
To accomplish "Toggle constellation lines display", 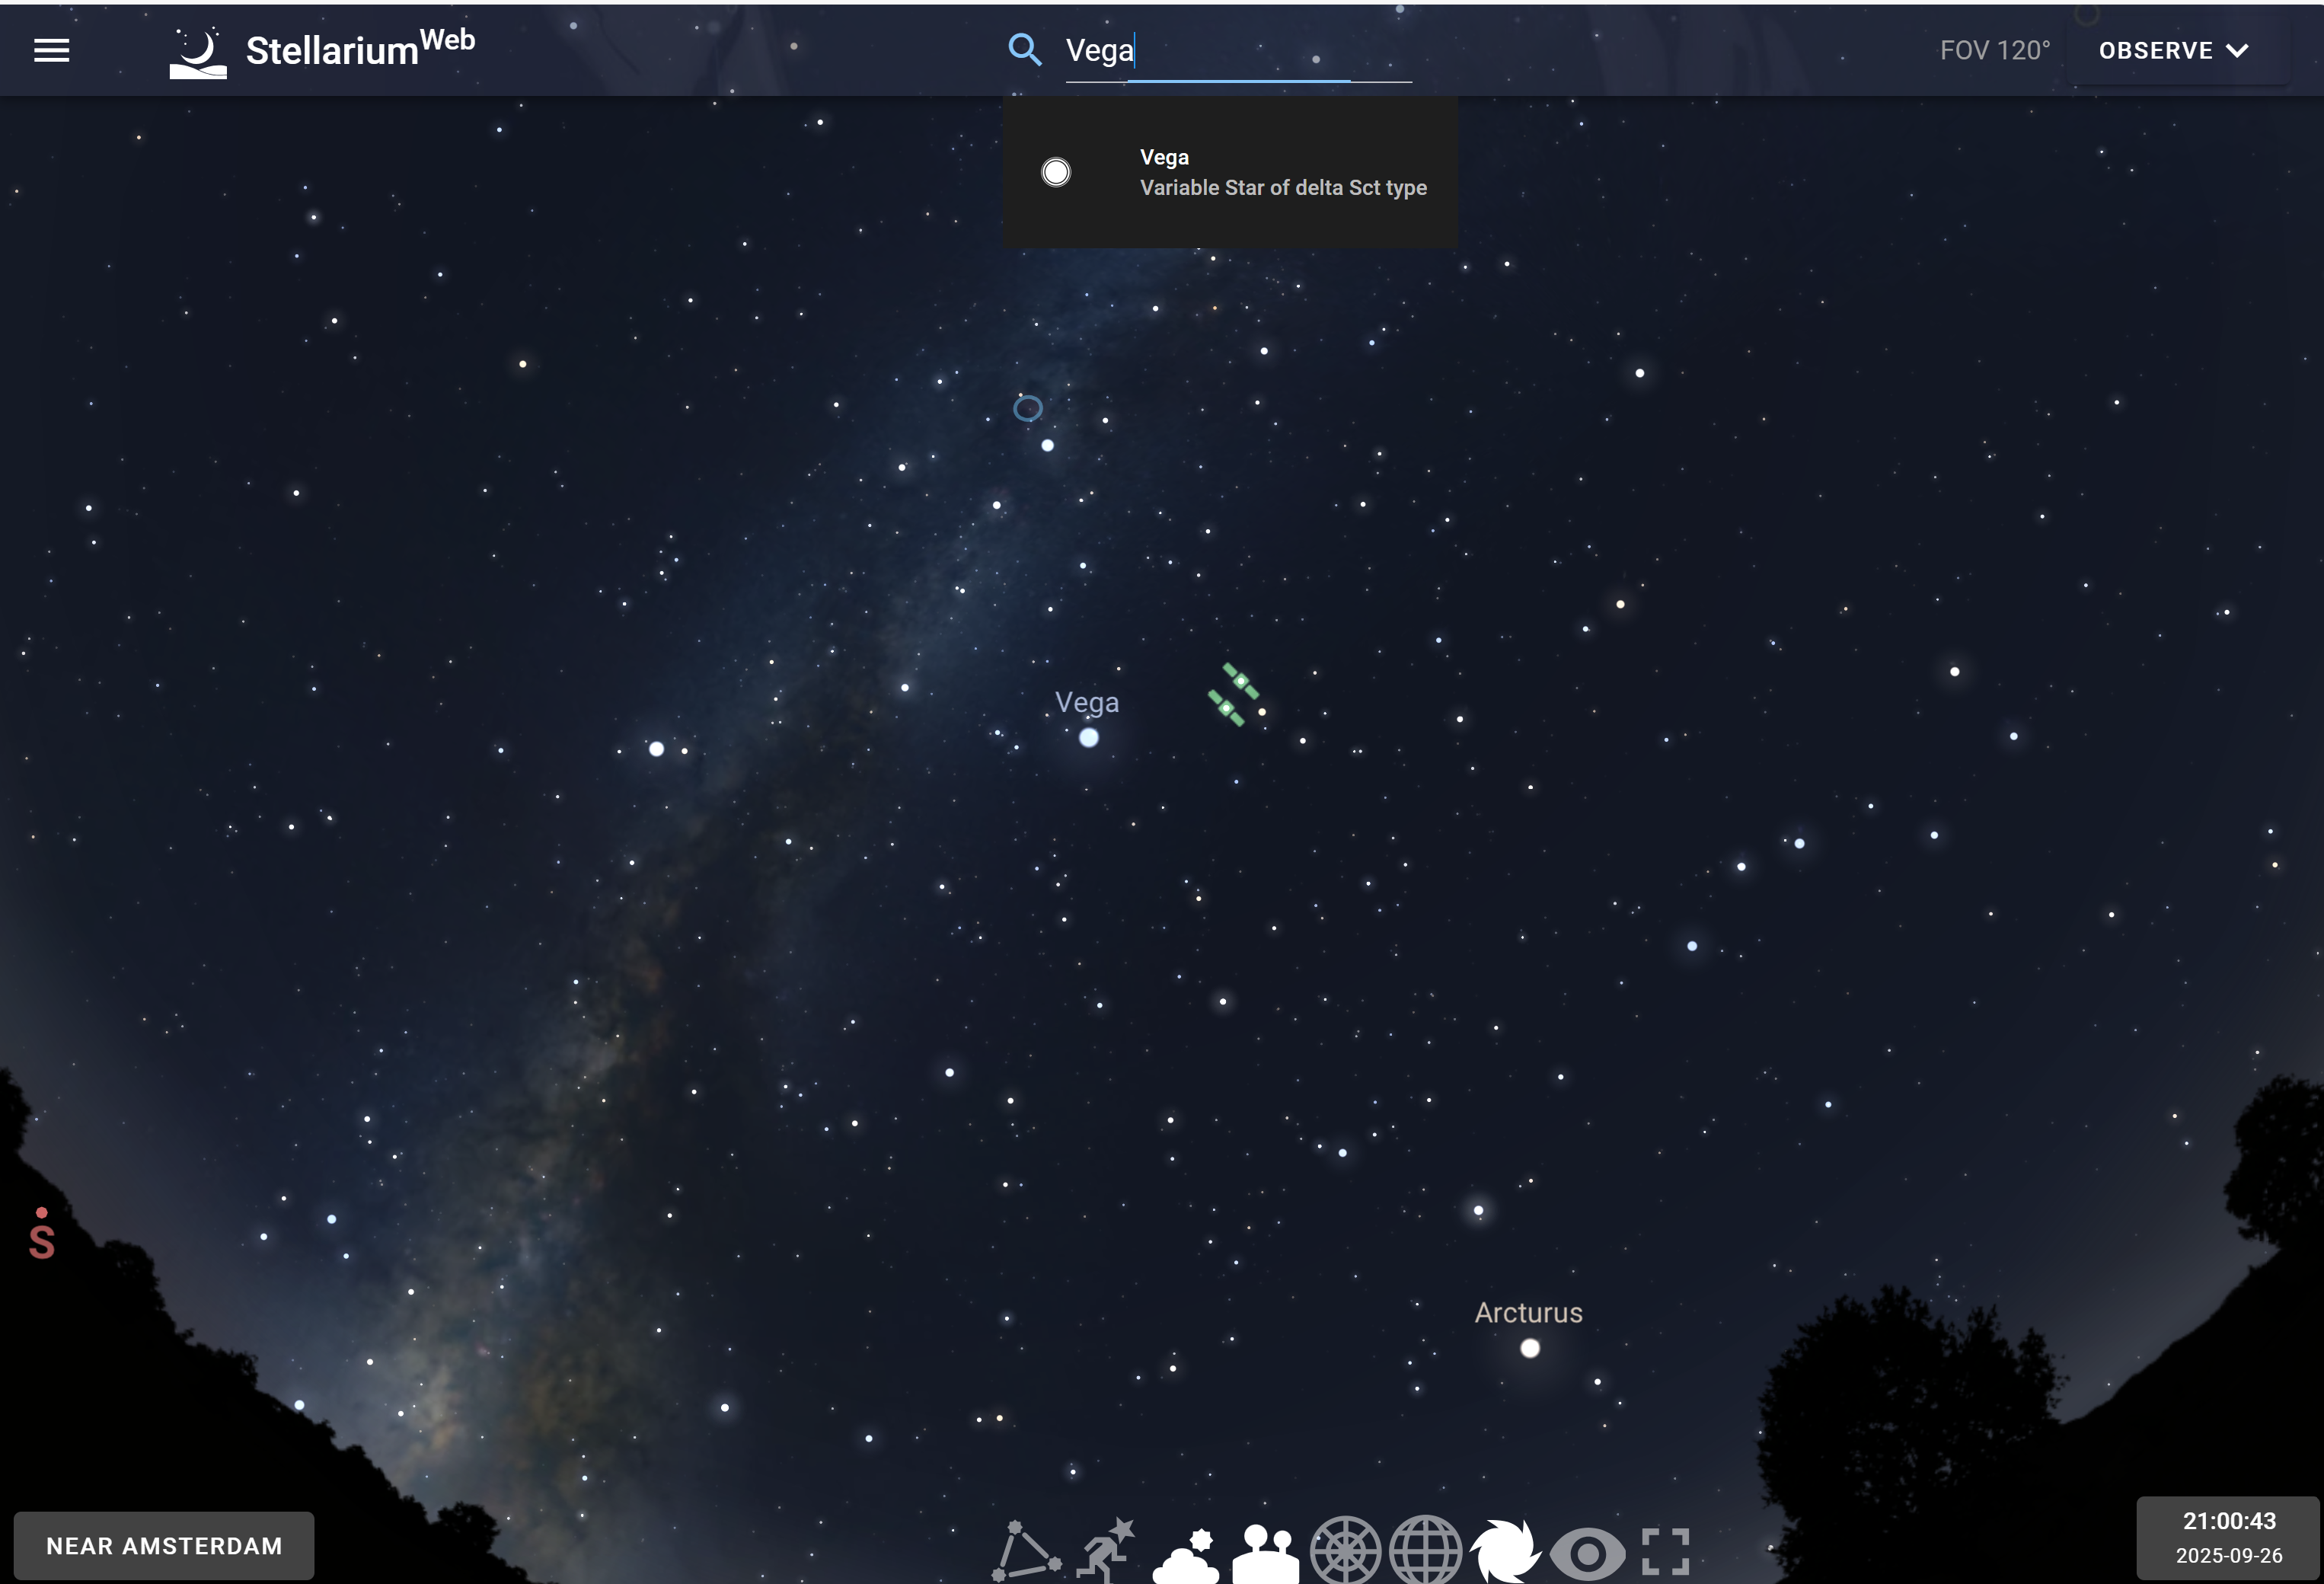I will 1026,1552.
